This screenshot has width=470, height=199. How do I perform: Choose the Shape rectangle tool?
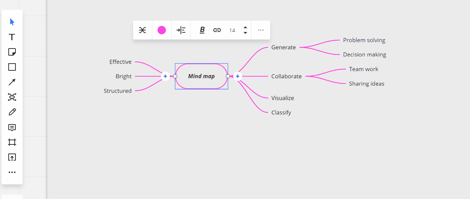(12, 67)
